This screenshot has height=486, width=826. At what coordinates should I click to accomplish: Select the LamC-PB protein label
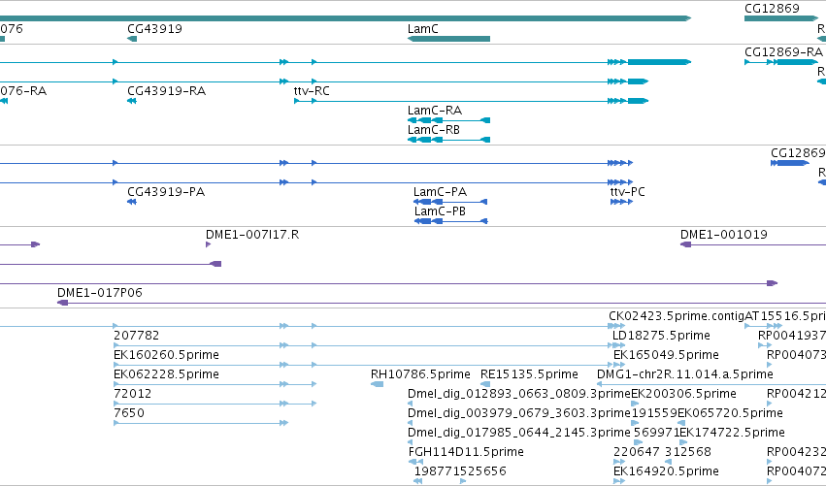(x=441, y=211)
